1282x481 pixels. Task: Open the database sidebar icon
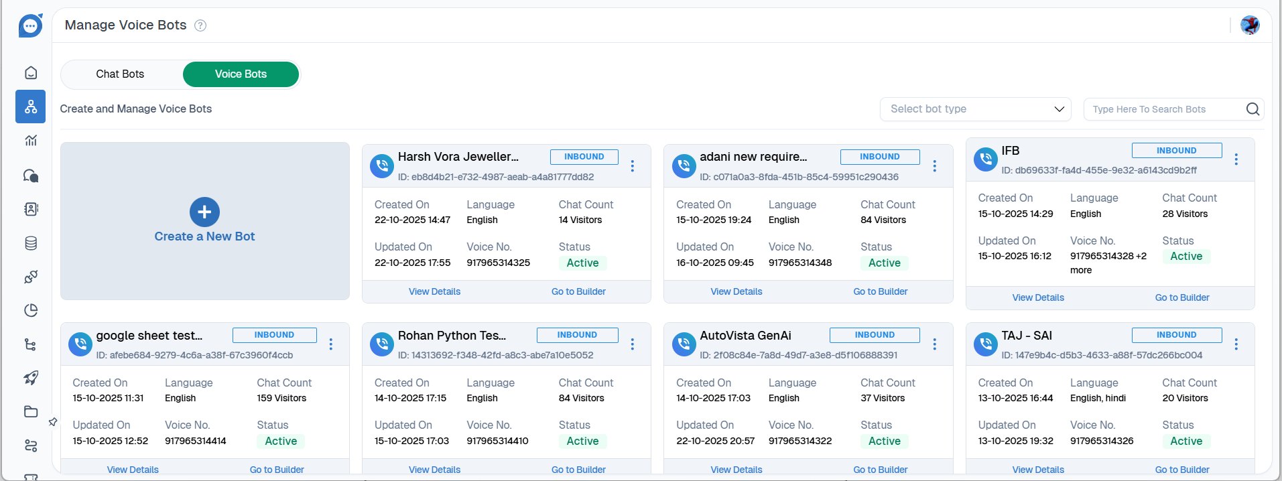click(31, 243)
